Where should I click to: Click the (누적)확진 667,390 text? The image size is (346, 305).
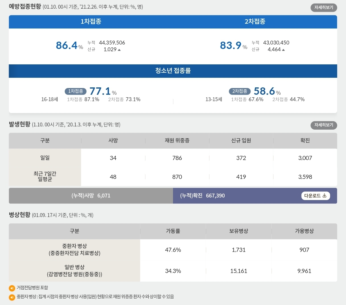pos(202,196)
